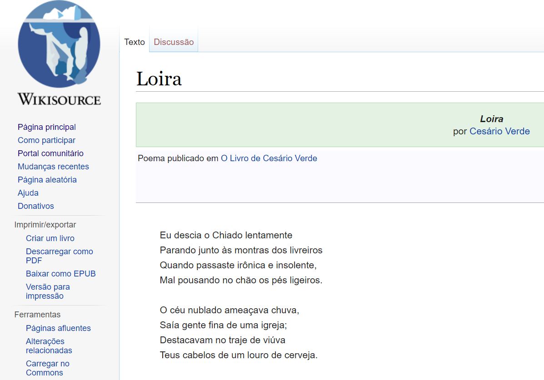The width and height of the screenshot is (544, 380).
Task: Choose Descarregar como PDF
Action: pos(60,256)
